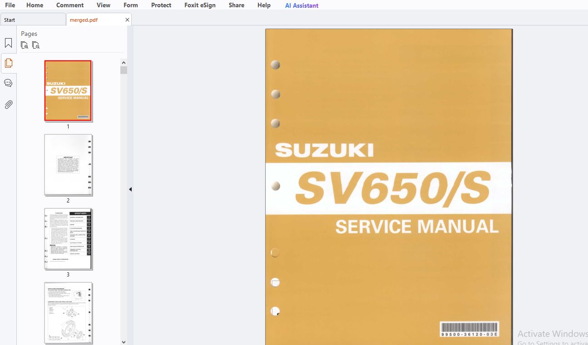Screen dimensions: 588x345
Task: Select the Pages panel icon in sidebar
Action: (8, 63)
